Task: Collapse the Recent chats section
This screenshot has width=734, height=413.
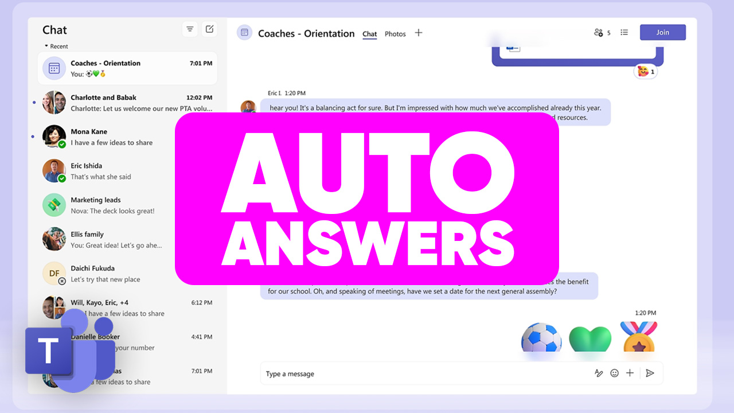Action: (x=46, y=46)
